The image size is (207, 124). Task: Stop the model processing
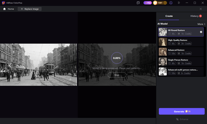click(x=117, y=75)
